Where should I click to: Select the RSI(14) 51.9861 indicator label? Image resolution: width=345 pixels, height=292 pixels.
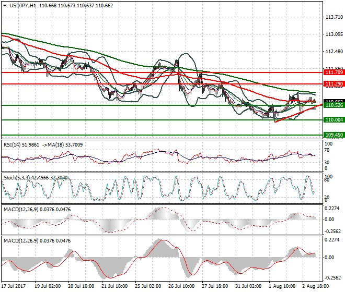point(21,145)
